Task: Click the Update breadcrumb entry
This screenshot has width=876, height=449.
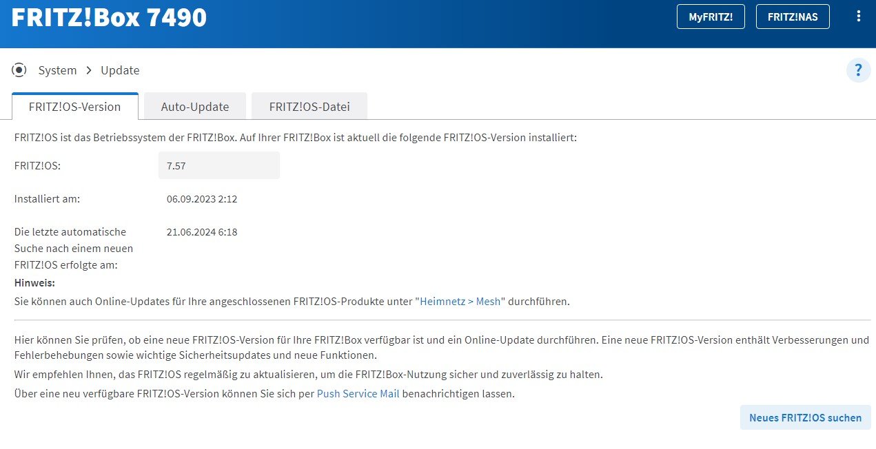Action: click(x=120, y=70)
